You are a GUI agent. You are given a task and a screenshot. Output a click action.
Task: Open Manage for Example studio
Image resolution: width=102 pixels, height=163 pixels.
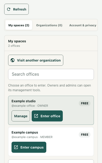(21, 116)
